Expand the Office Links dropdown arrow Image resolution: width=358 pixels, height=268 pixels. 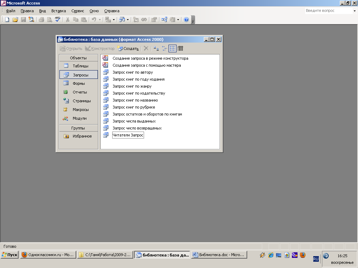click(x=114, y=20)
